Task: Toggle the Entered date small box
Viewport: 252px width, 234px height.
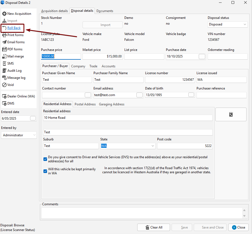Action: click(x=33, y=119)
